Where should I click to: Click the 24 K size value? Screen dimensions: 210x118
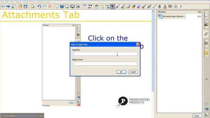click(x=199, y=16)
